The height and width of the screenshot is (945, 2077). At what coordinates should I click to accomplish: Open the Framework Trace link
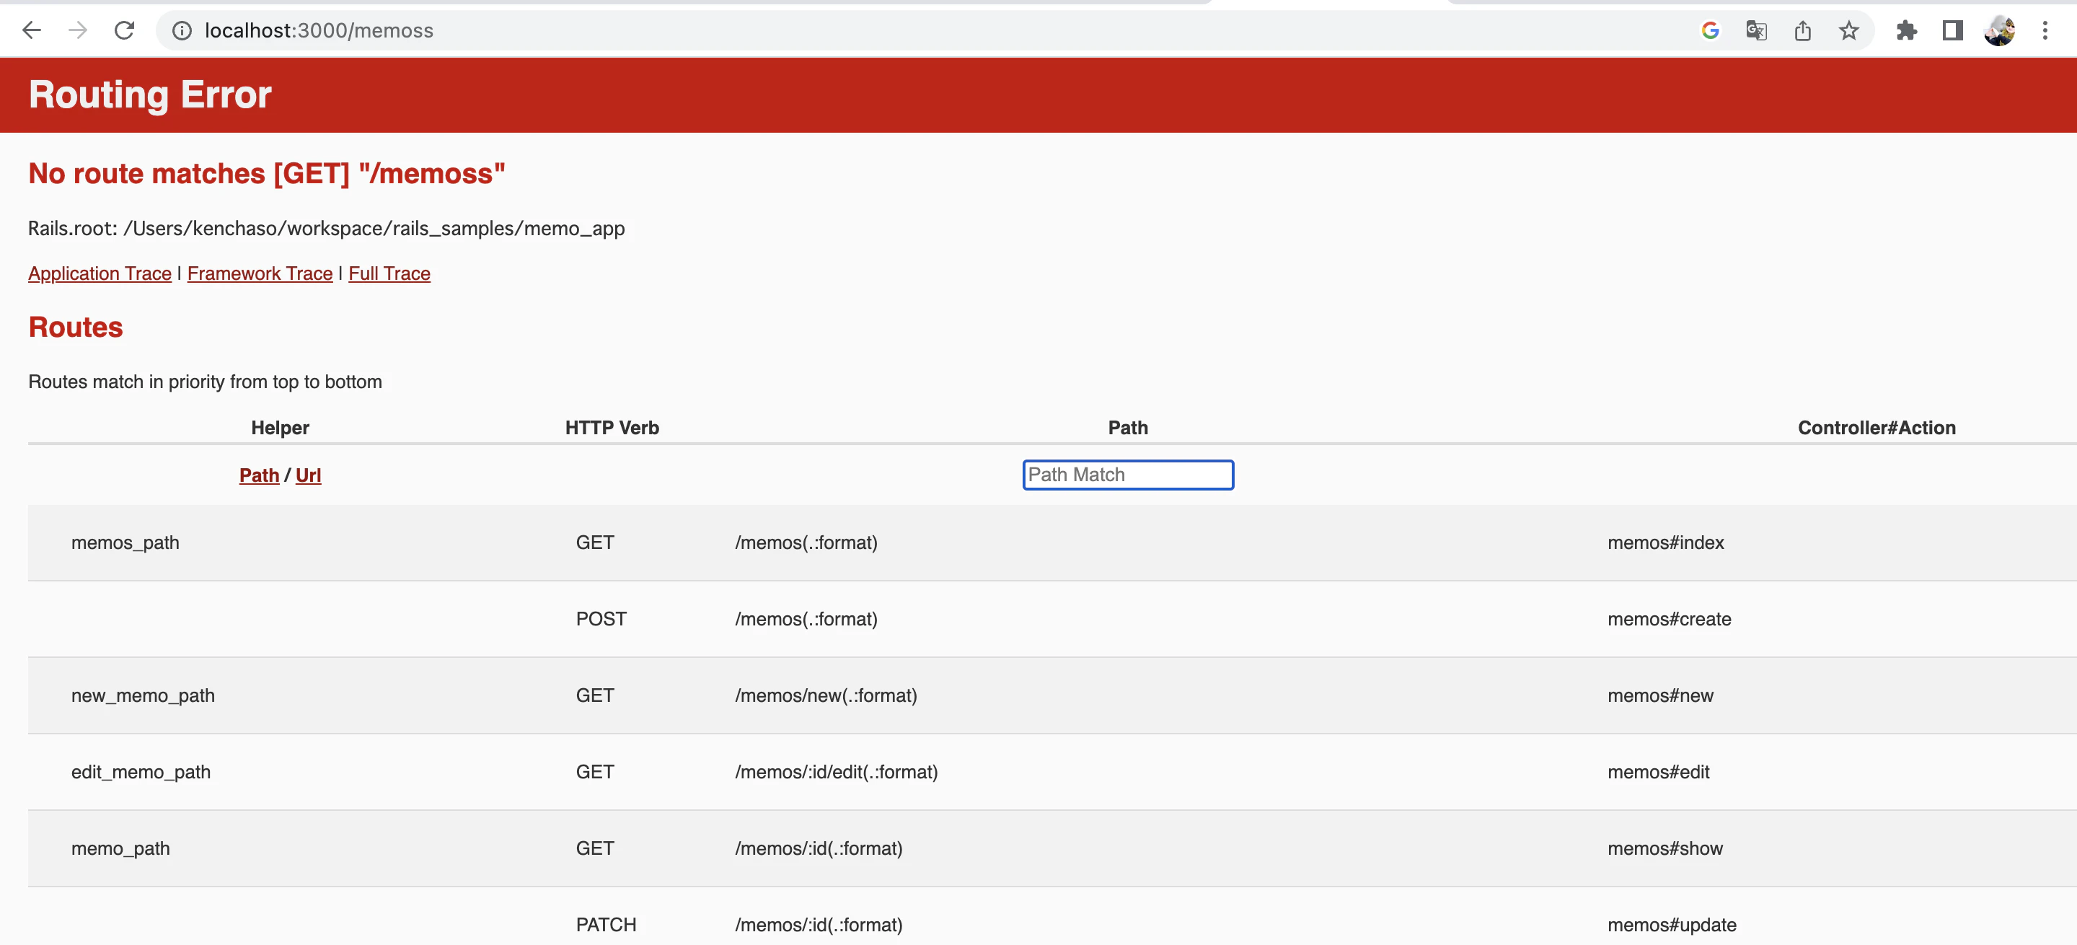[x=260, y=273]
